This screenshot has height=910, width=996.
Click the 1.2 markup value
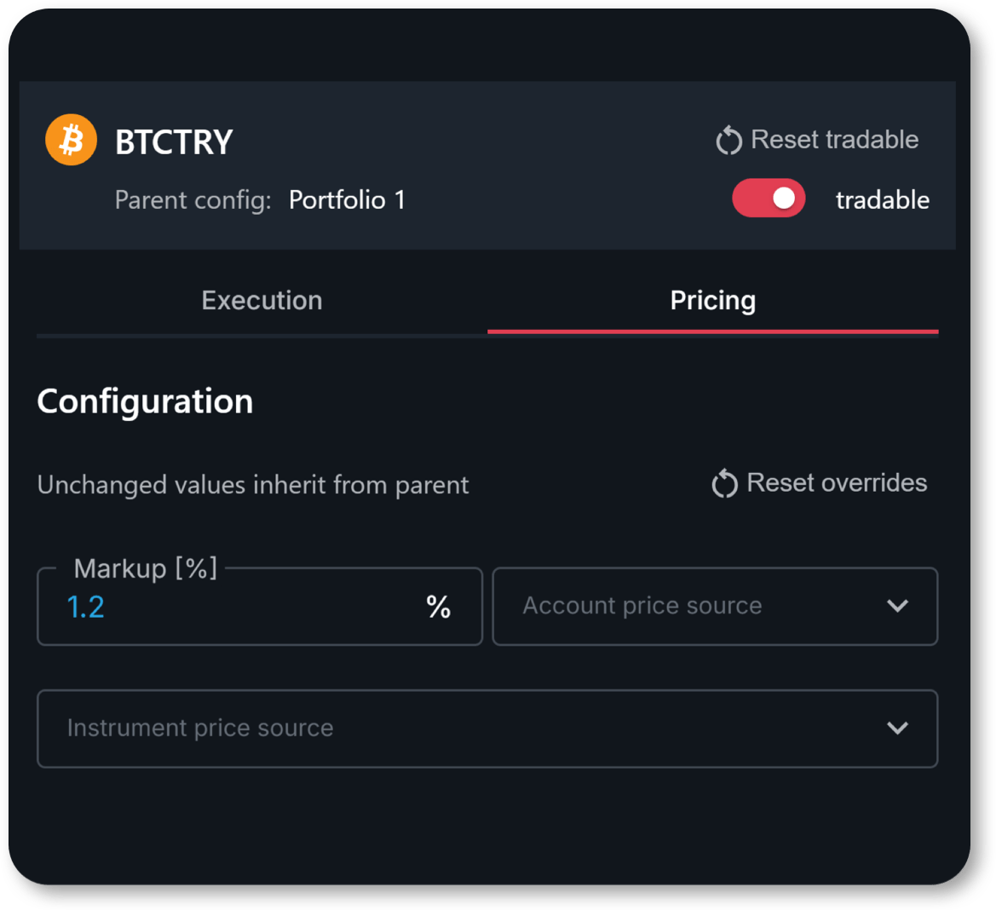86,607
